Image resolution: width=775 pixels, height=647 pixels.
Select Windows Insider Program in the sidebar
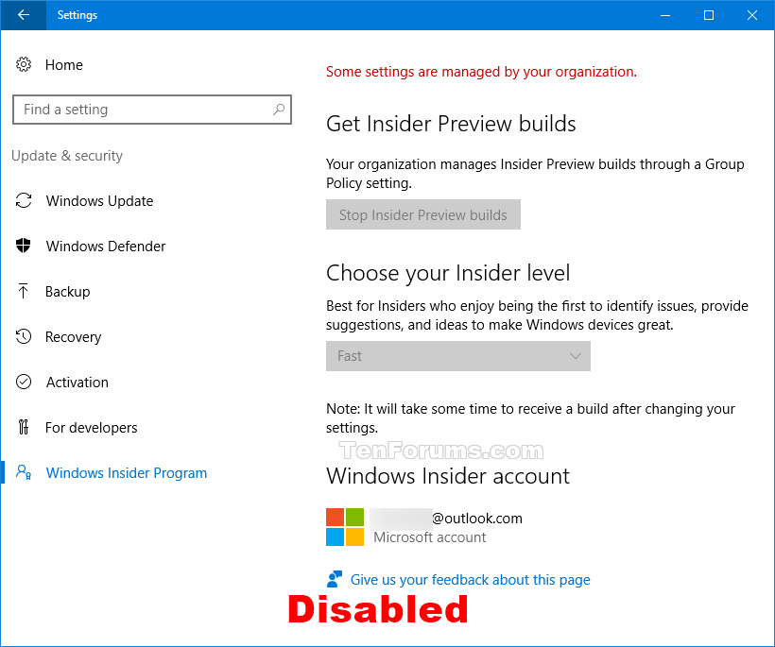[127, 473]
